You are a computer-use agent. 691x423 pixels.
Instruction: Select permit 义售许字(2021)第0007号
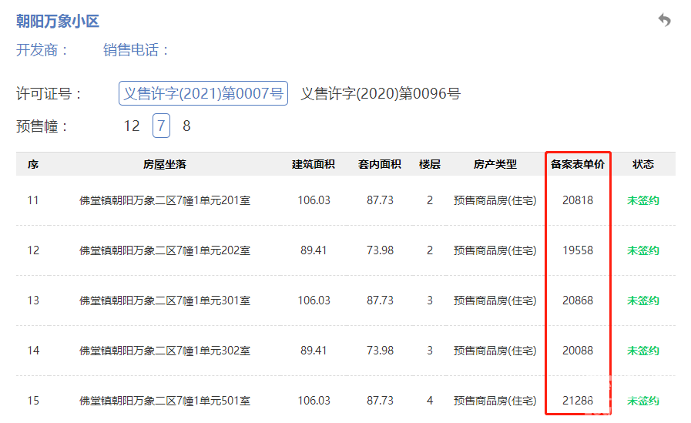tap(203, 94)
